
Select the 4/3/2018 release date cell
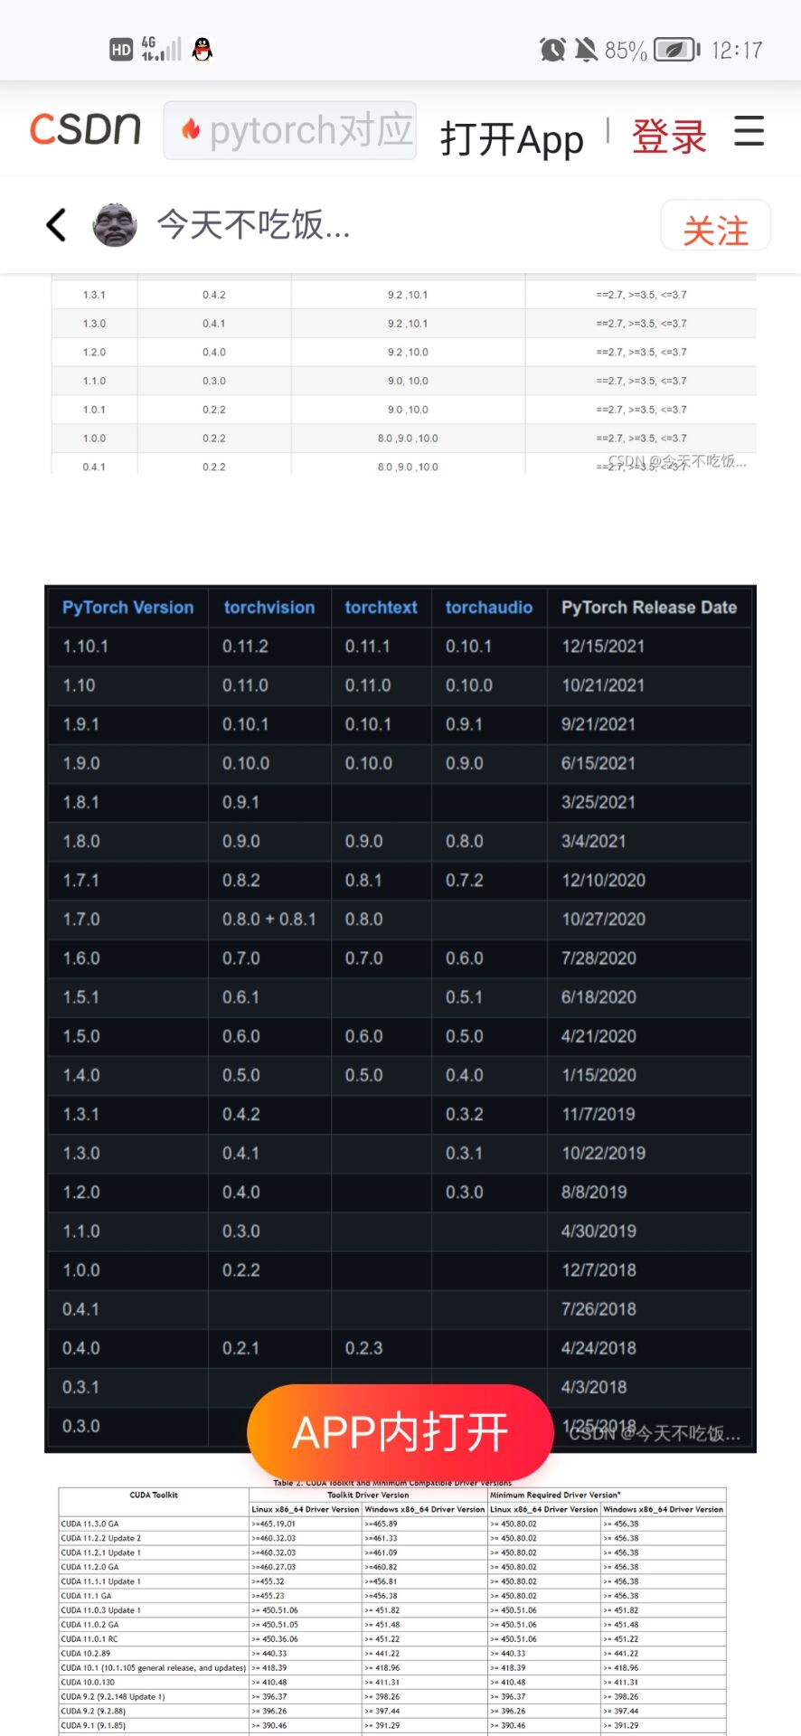[594, 1387]
